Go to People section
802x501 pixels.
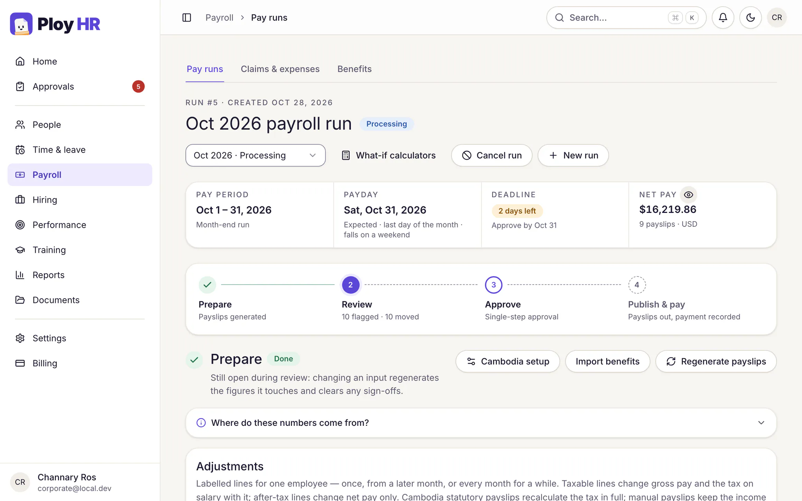[x=80, y=124]
